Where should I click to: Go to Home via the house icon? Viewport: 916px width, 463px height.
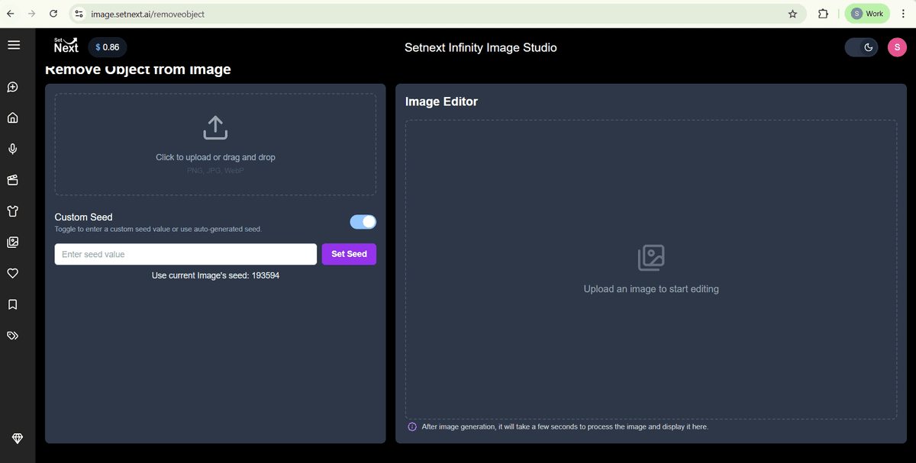pyautogui.click(x=13, y=118)
